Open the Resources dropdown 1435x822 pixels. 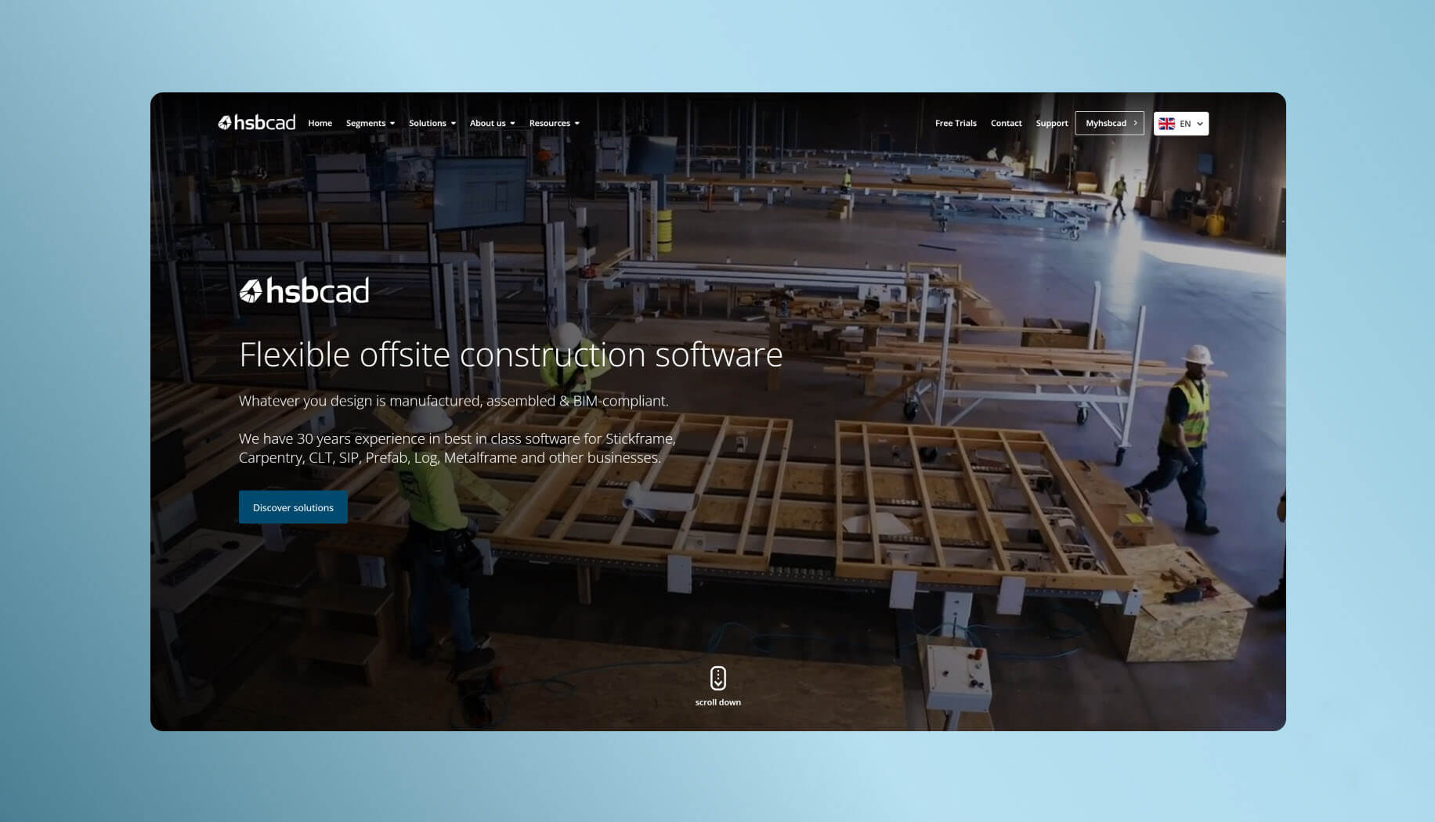(x=554, y=123)
